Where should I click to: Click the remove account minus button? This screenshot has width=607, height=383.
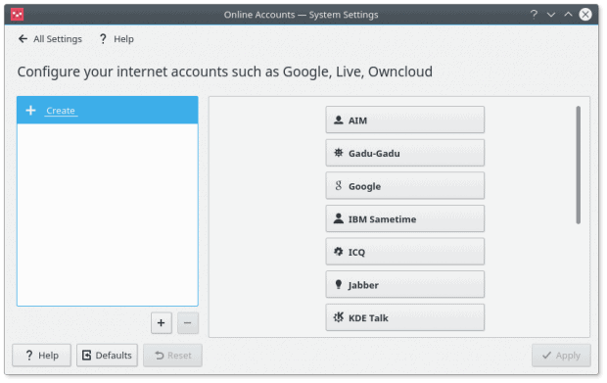coord(188,323)
